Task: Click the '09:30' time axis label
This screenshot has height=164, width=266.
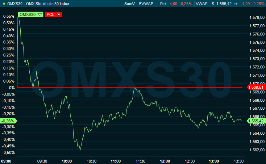Action: point(42,161)
